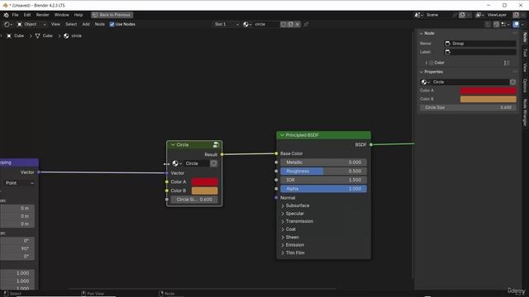Screen dimensions: 529x297
Task: Click the Result output socket
Action: point(222,154)
